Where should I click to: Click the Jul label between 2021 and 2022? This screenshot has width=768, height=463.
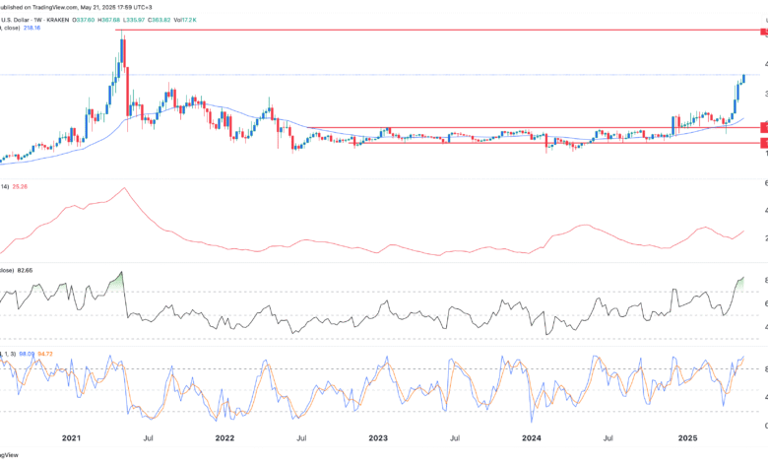[x=148, y=438]
